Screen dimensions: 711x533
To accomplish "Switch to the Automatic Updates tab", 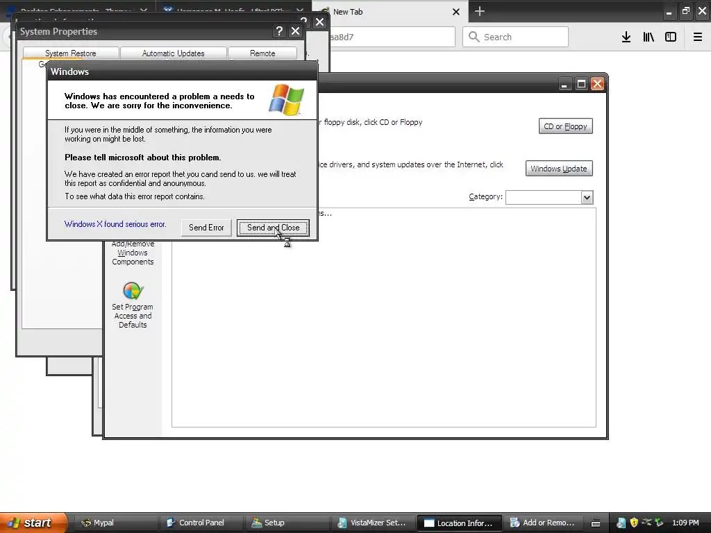I will [x=173, y=53].
